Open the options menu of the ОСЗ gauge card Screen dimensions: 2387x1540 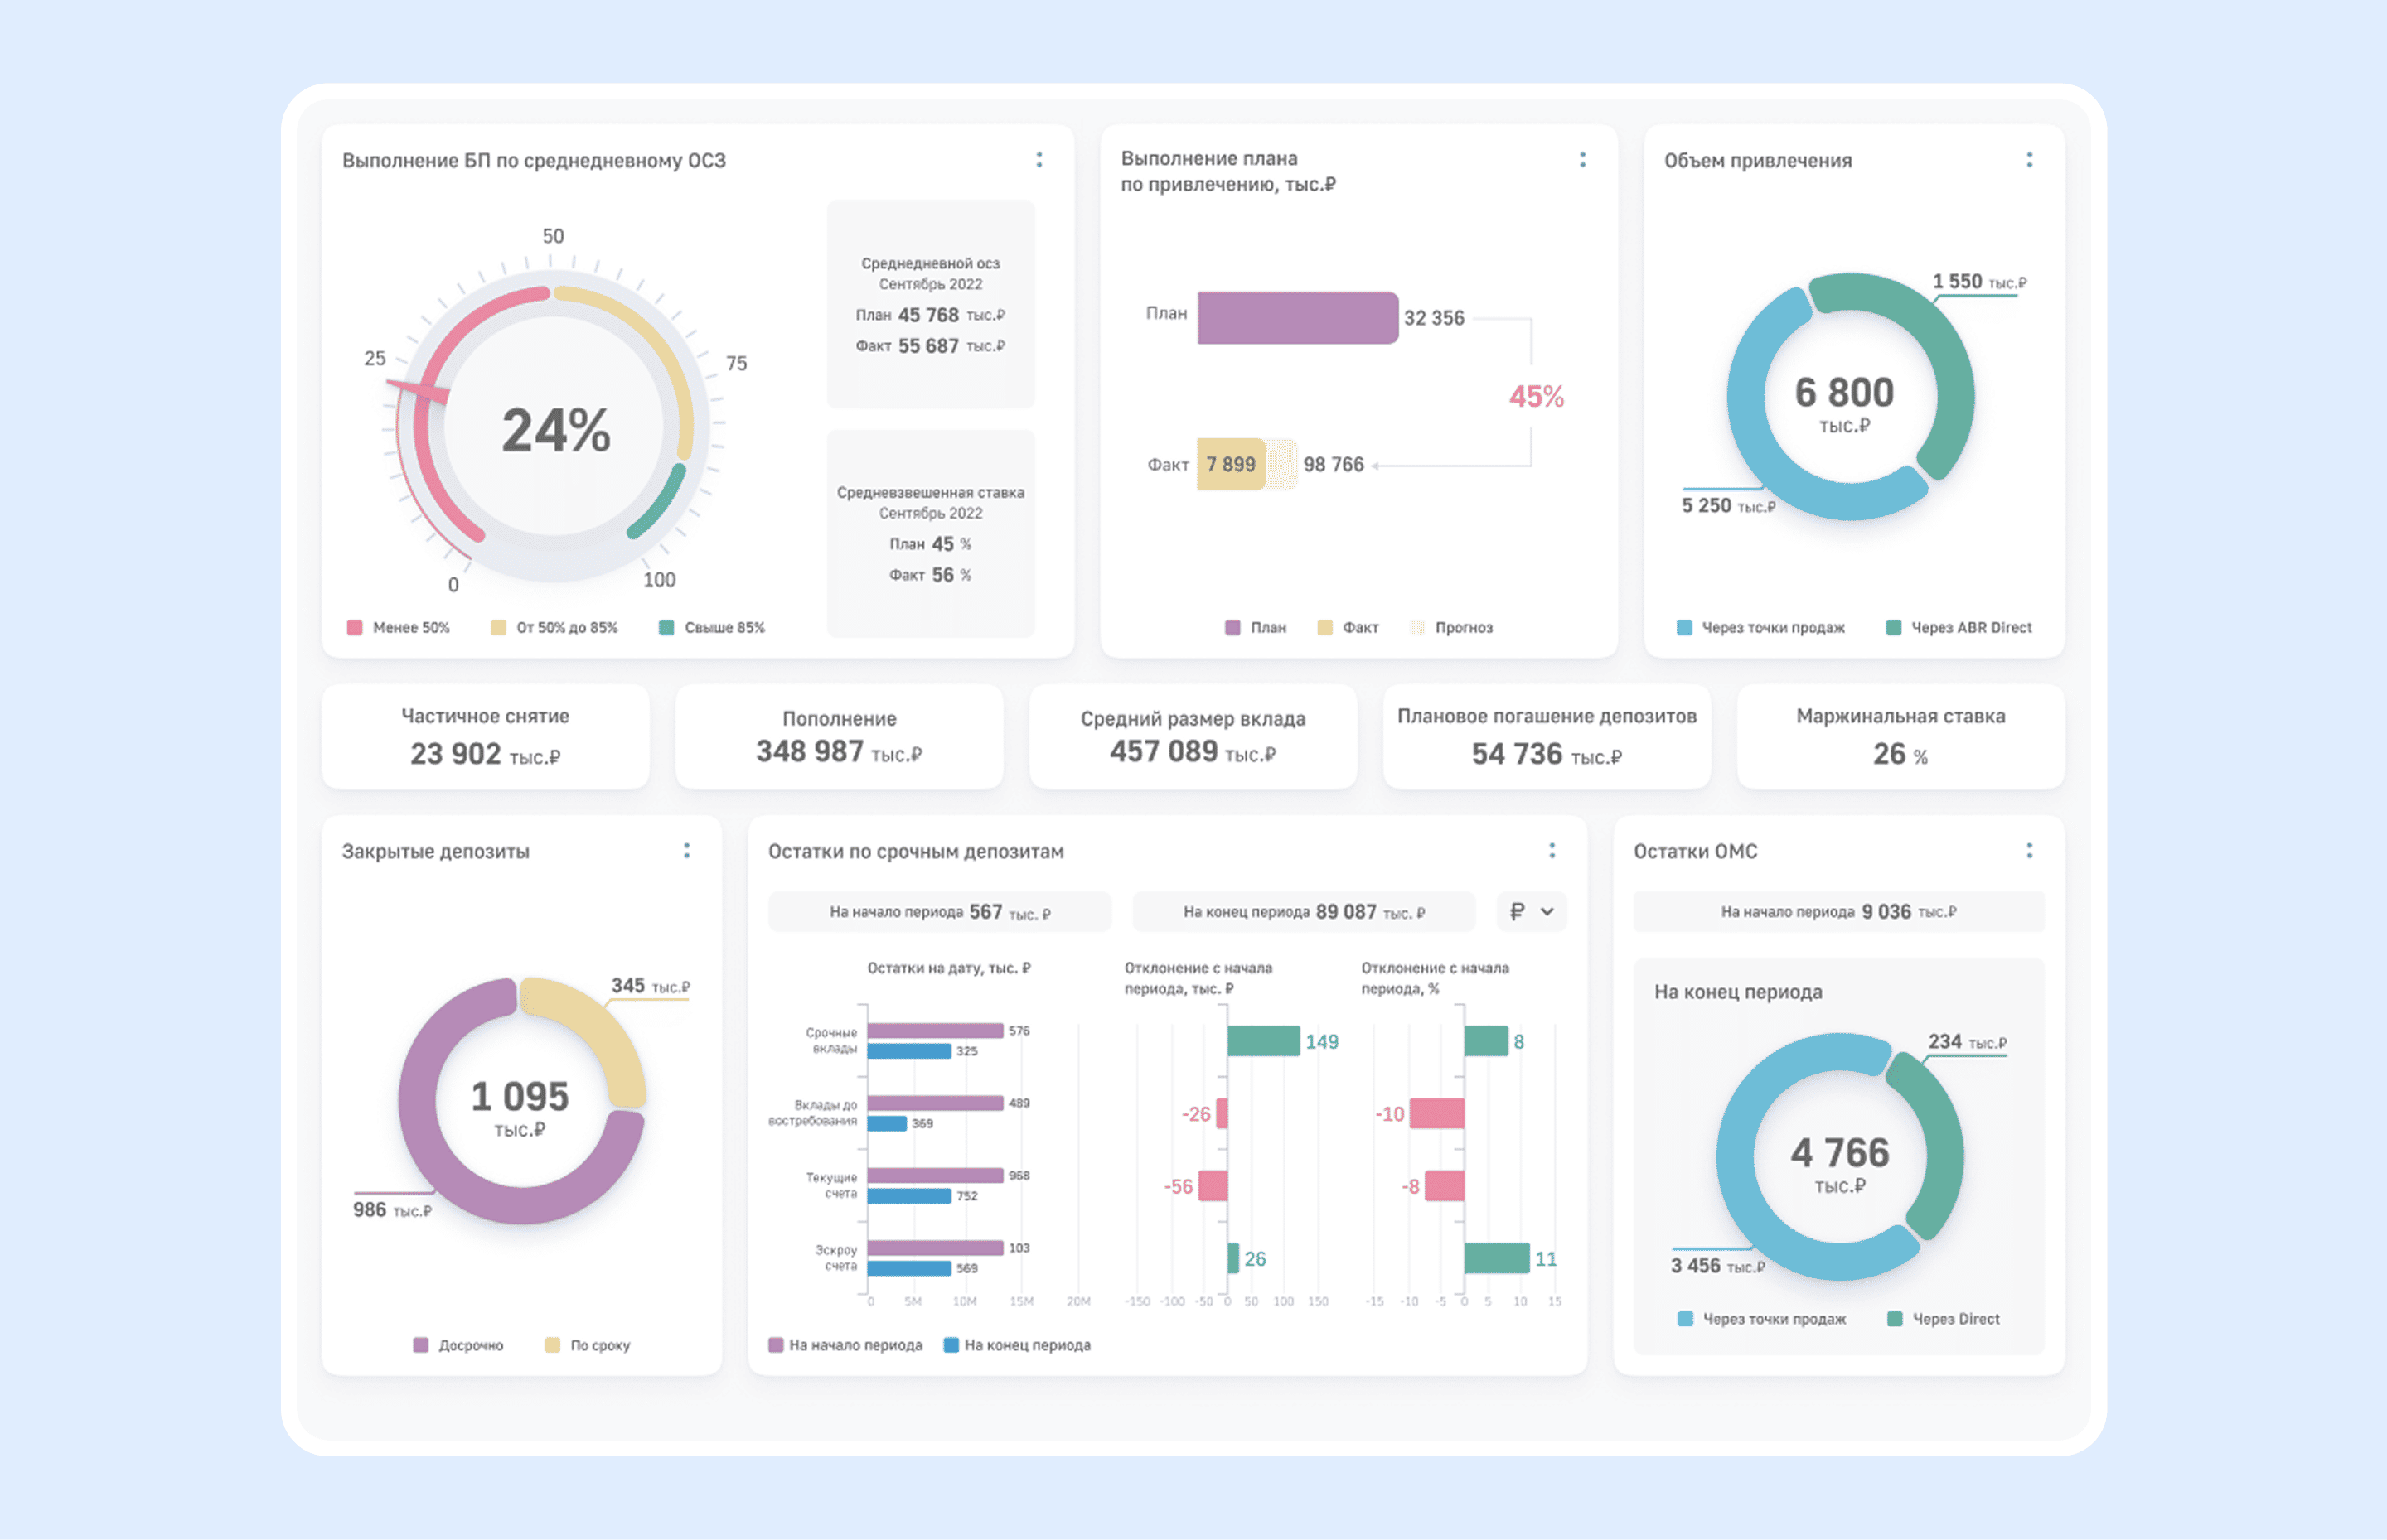[x=1039, y=160]
